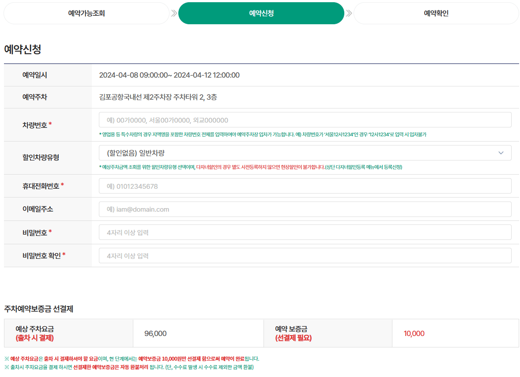Go to the 예약확인 step tab
This screenshot has height=377, width=520.
point(436,13)
